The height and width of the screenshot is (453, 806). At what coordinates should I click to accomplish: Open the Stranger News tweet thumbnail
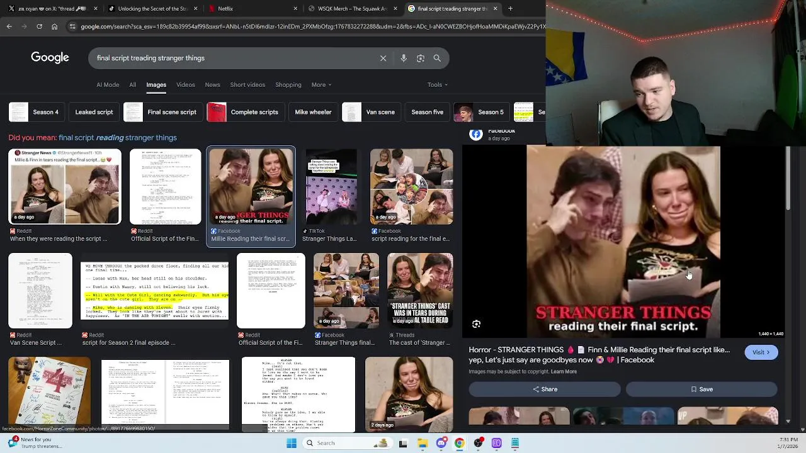point(65,187)
